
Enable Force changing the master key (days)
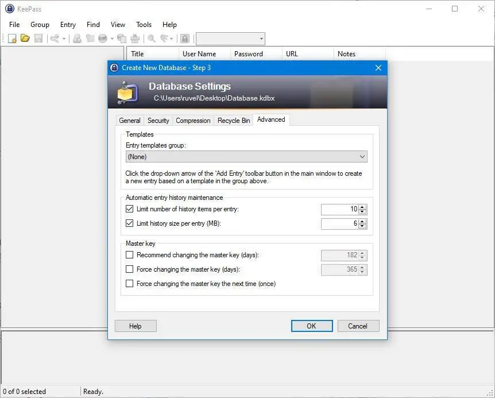129,269
